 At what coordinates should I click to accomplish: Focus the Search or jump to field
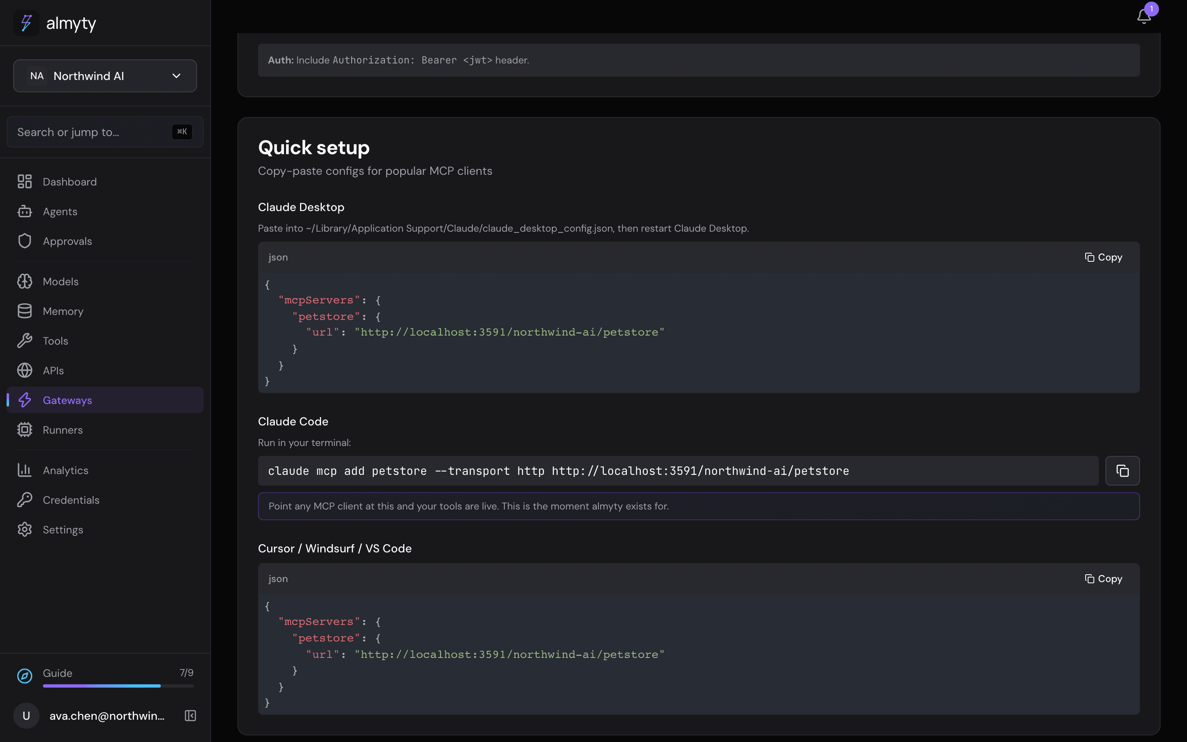point(105,132)
